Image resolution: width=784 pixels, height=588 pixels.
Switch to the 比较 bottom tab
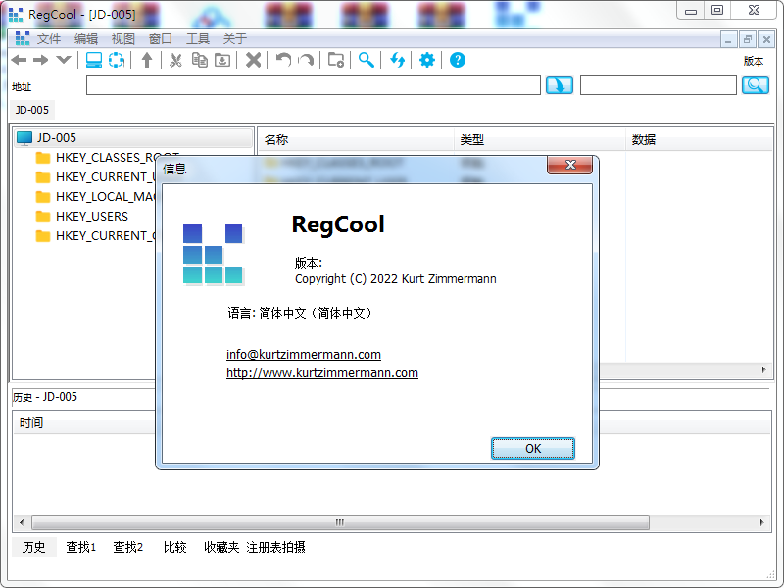coord(175,547)
